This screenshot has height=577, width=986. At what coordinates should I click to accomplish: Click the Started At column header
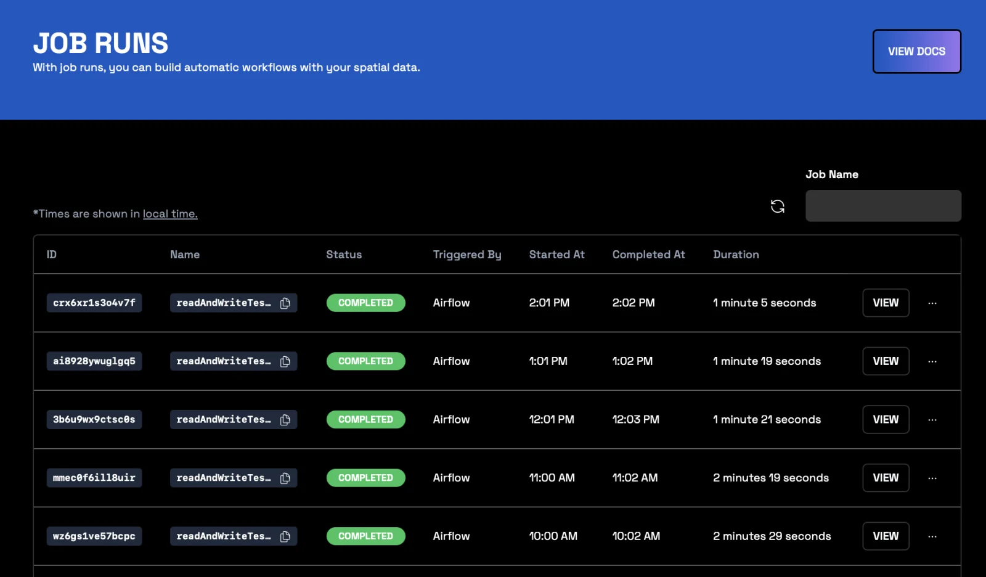pos(556,255)
